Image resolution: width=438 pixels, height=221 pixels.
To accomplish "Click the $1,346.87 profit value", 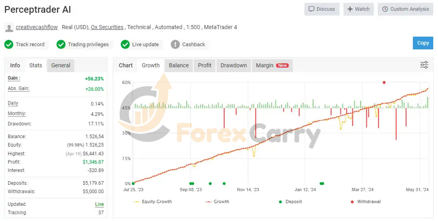I will pyautogui.click(x=93, y=162).
